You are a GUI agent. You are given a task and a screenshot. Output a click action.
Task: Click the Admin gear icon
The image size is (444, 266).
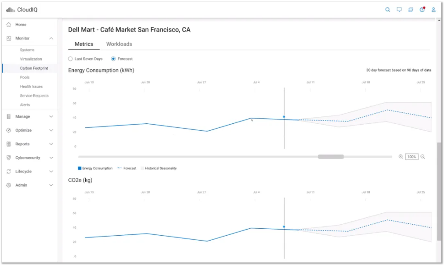[x=9, y=185]
